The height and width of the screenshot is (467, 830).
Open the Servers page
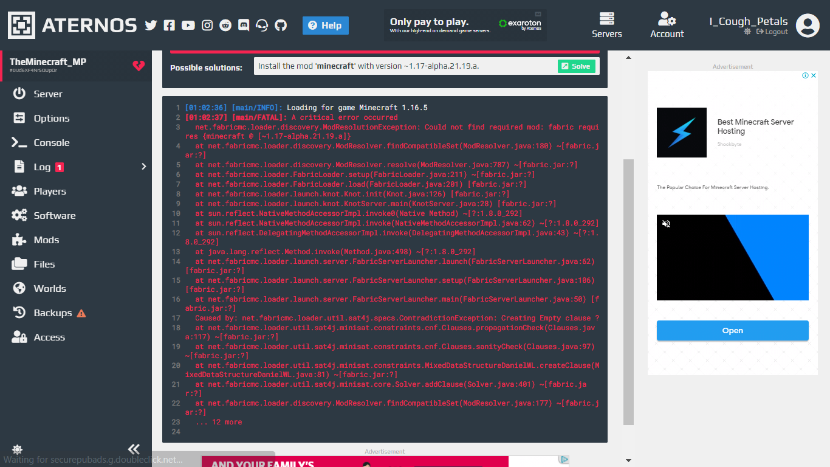(607, 26)
